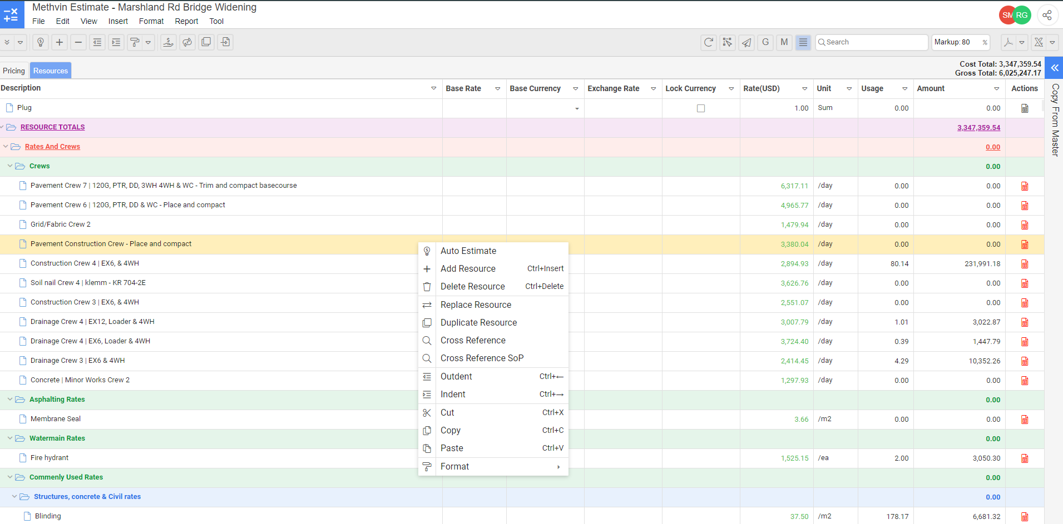Click the refresh icon in the toolbar
The width and height of the screenshot is (1063, 524).
(708, 42)
